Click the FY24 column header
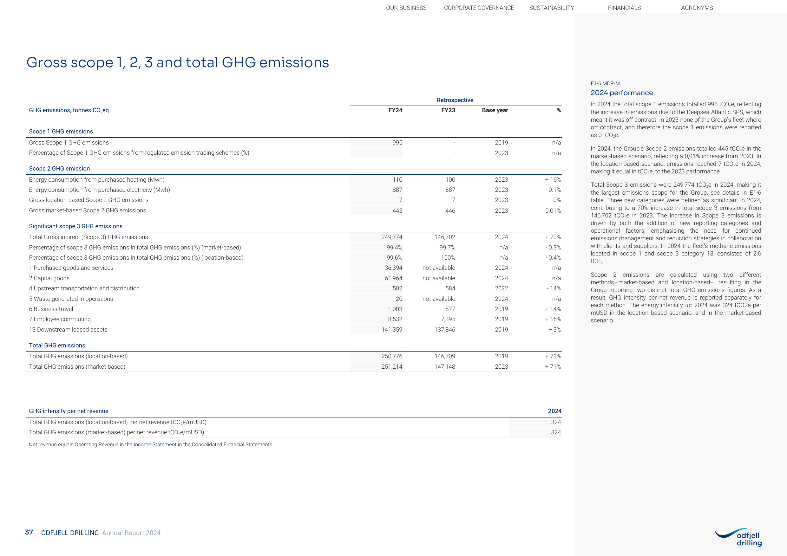The width and height of the screenshot is (787, 556). coord(395,110)
